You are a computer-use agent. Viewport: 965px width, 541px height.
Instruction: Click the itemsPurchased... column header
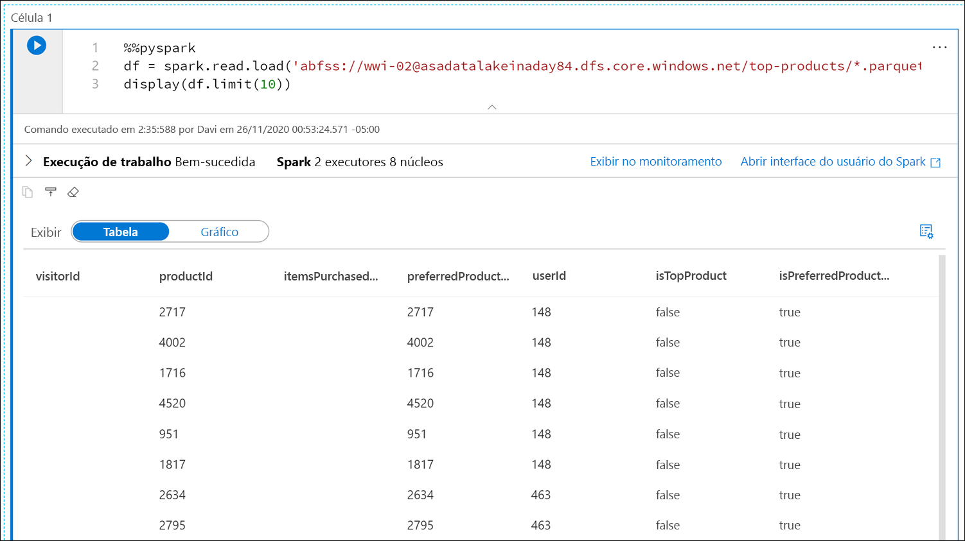[x=331, y=277]
